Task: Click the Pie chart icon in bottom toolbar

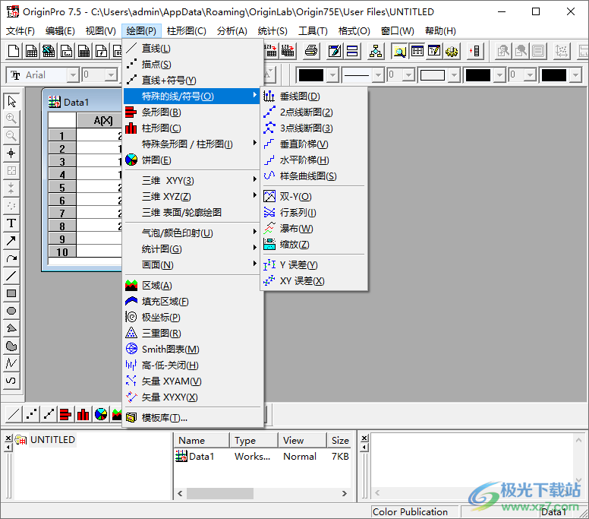Action: [101, 414]
